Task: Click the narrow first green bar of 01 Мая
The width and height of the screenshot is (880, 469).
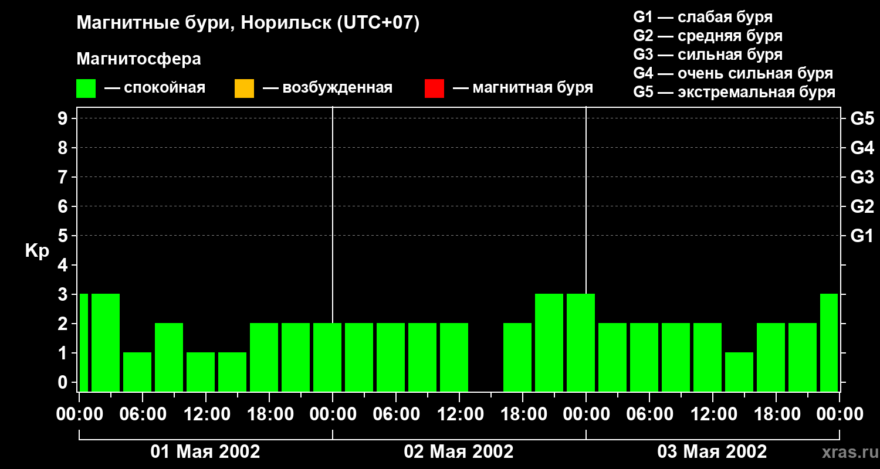Action: tap(83, 342)
